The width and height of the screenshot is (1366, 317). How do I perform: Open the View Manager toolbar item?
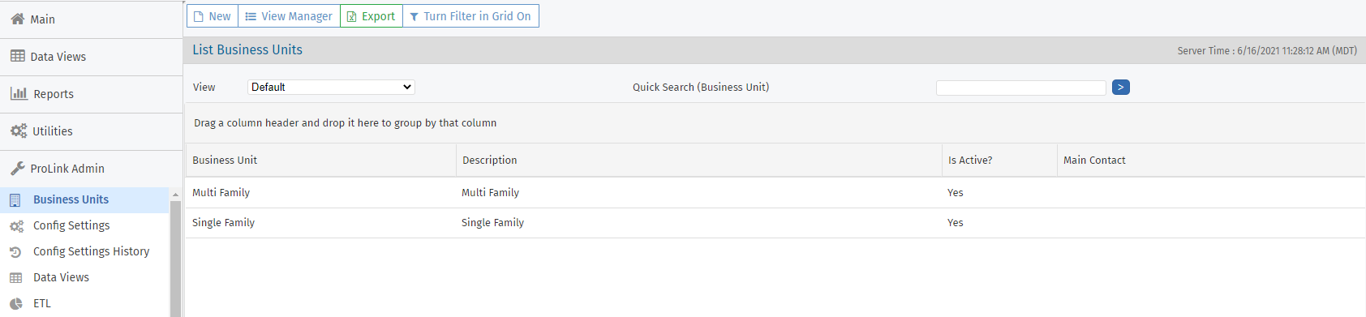click(x=289, y=16)
